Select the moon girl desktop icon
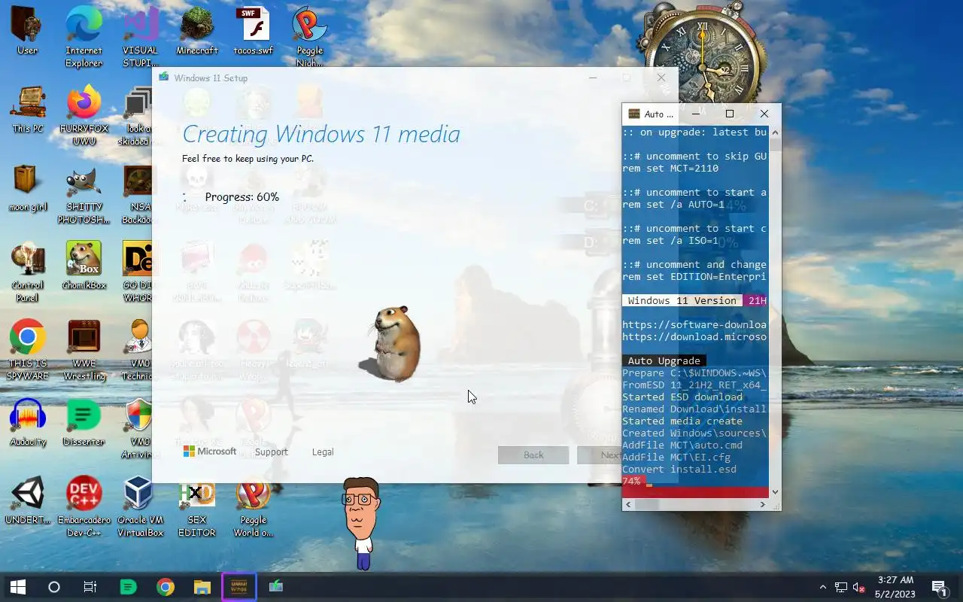The image size is (963, 602). [x=27, y=188]
